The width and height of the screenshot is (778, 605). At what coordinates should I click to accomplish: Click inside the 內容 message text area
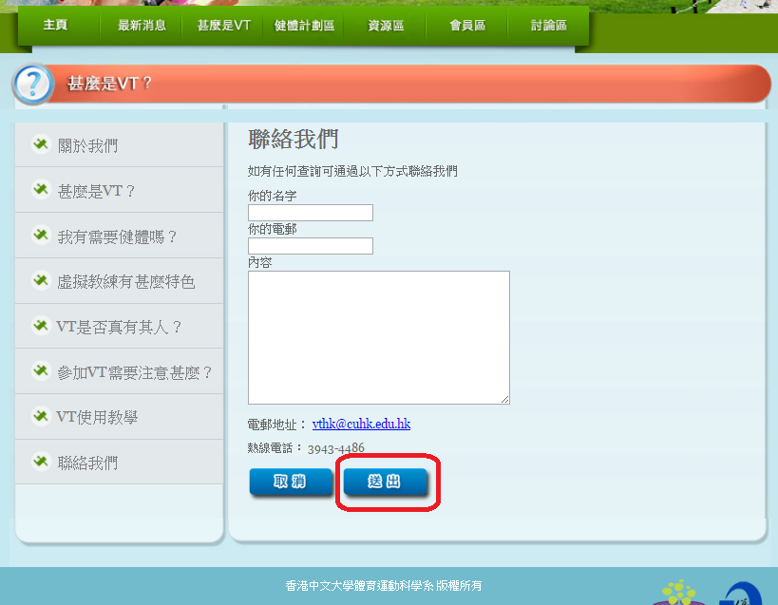378,337
